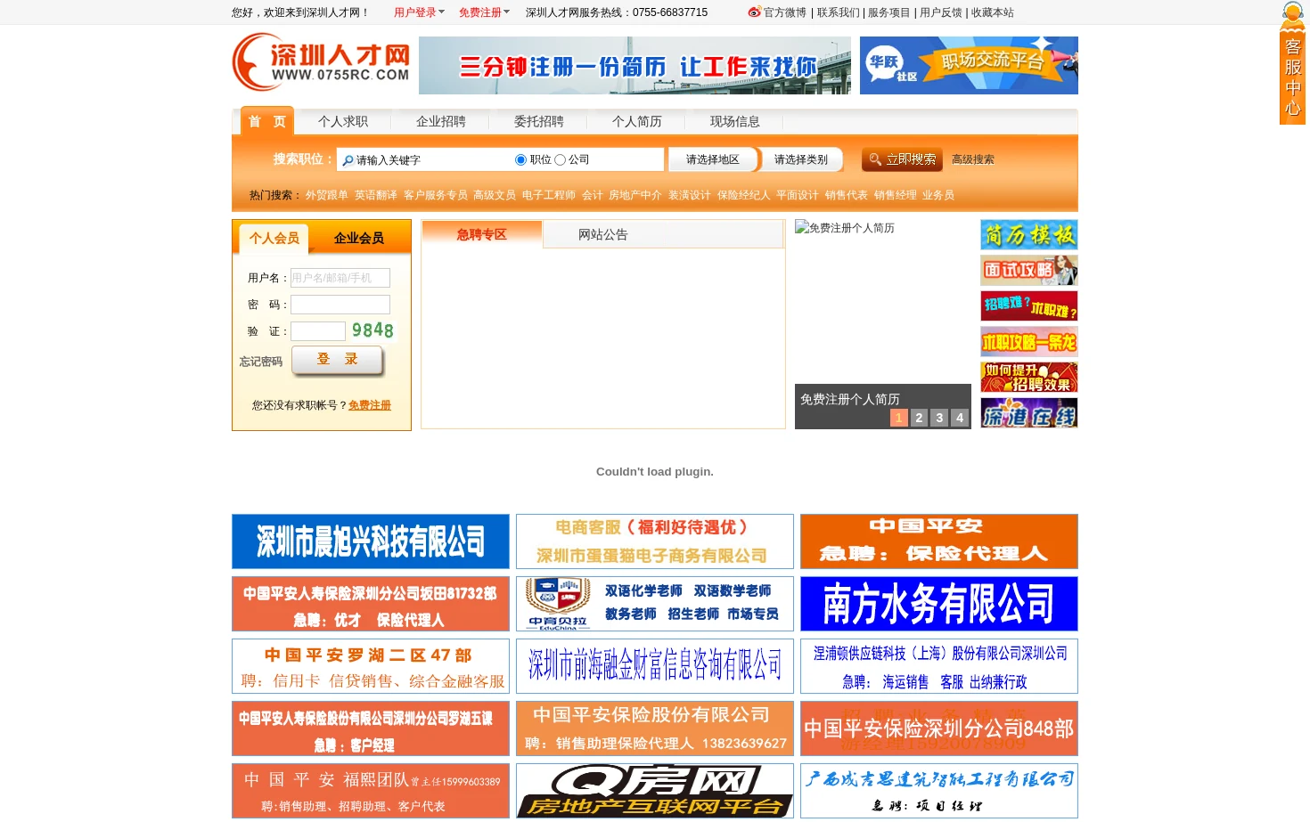The image size is (1310, 822).
Task: Open the 中国平安 福熙团队 ad
Action: coord(371,791)
